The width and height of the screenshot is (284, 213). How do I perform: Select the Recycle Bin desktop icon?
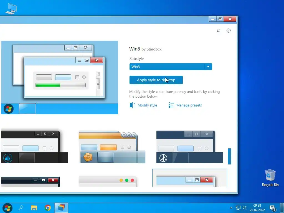tap(270, 178)
